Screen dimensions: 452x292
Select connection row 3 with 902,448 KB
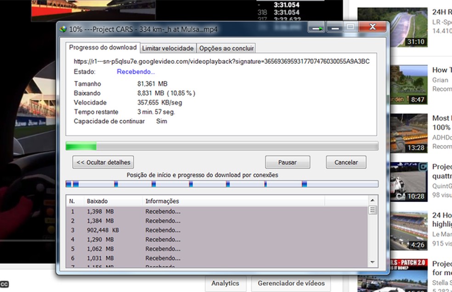(x=217, y=230)
